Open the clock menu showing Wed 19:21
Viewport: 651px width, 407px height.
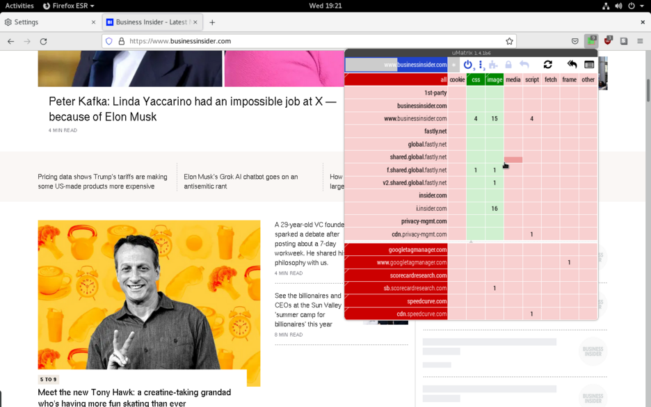(x=325, y=6)
